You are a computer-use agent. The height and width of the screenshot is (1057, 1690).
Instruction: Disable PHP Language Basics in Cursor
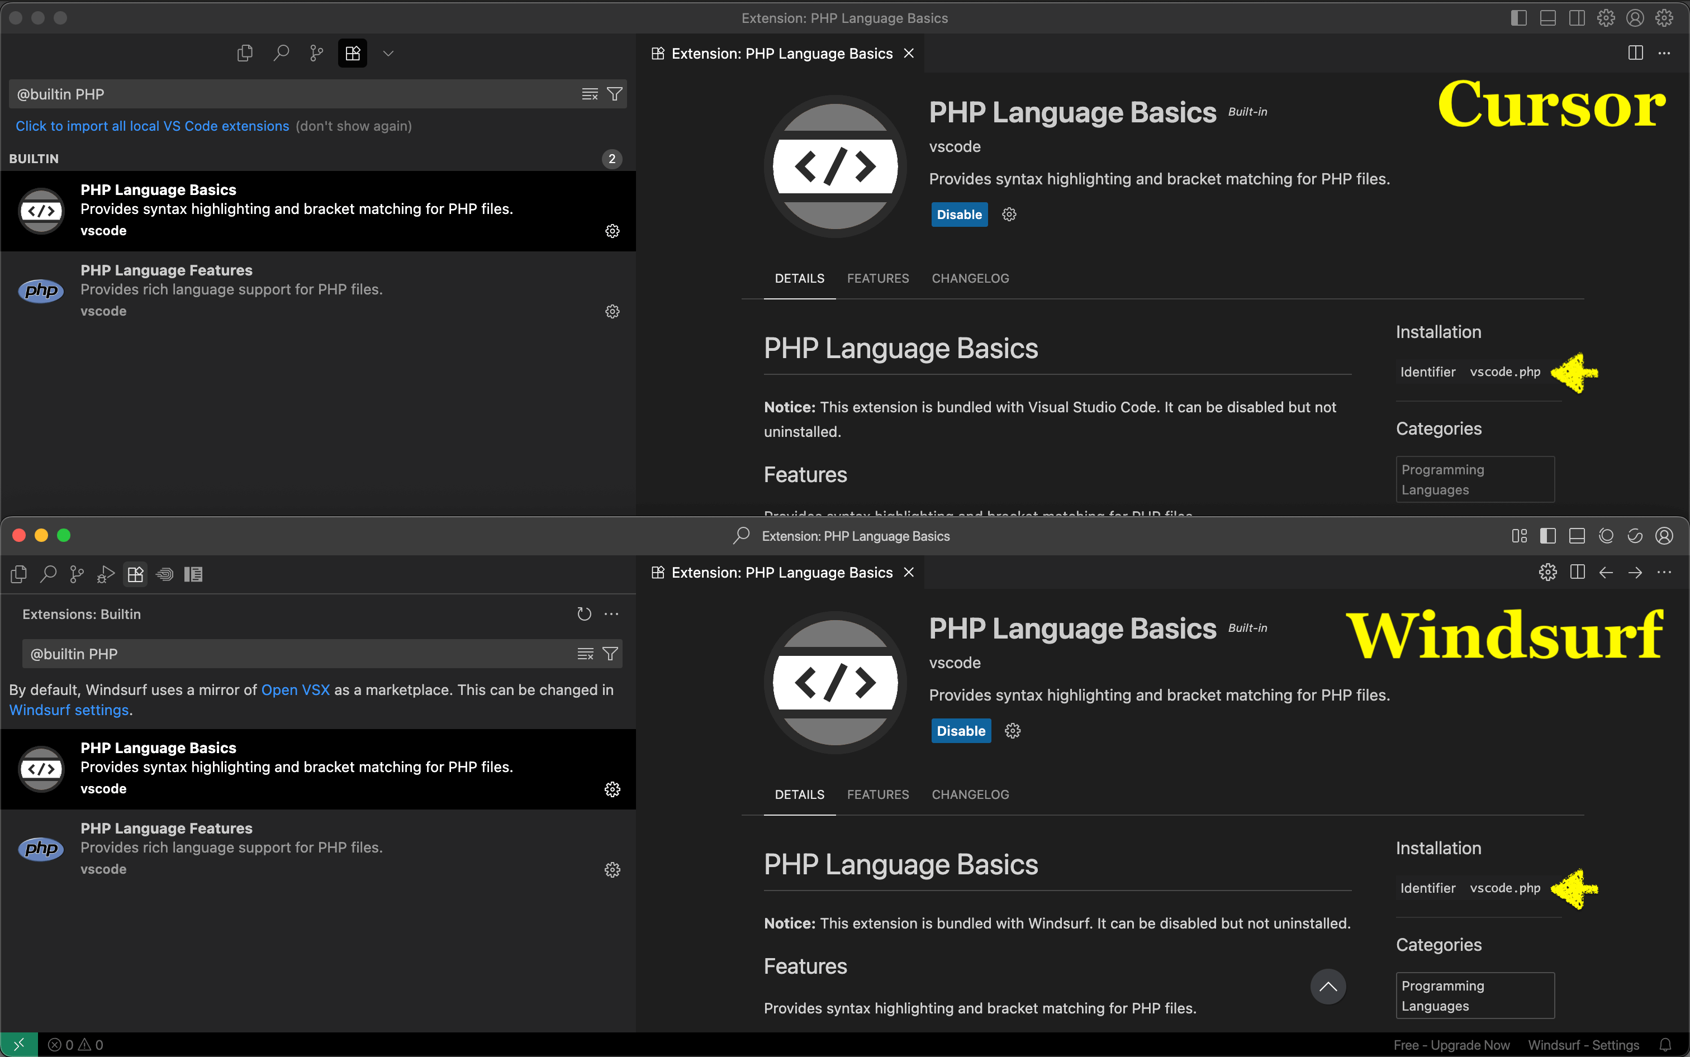[x=960, y=215]
